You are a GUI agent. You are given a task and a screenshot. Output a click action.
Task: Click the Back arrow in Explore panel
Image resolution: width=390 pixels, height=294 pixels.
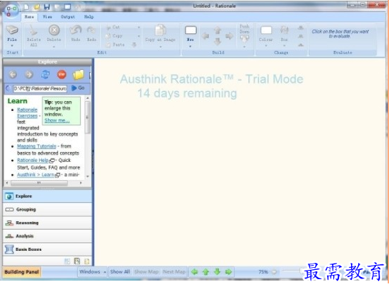(x=13, y=74)
